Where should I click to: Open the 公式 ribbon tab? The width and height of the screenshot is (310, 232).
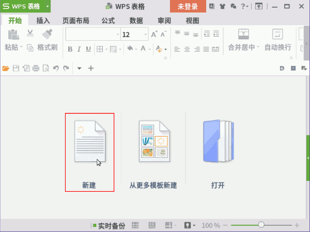(x=108, y=21)
